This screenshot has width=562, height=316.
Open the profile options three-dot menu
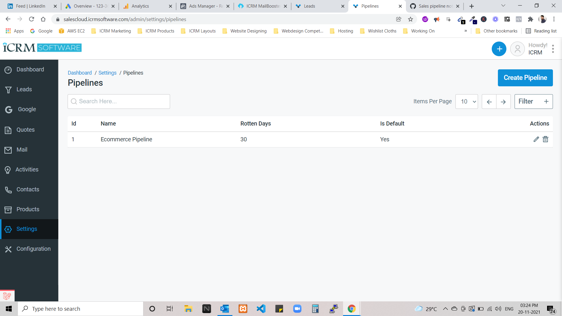553,49
